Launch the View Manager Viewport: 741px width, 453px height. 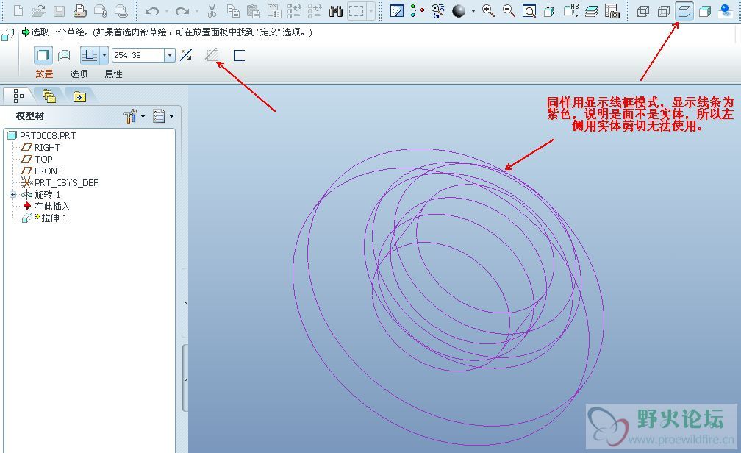[x=612, y=10]
